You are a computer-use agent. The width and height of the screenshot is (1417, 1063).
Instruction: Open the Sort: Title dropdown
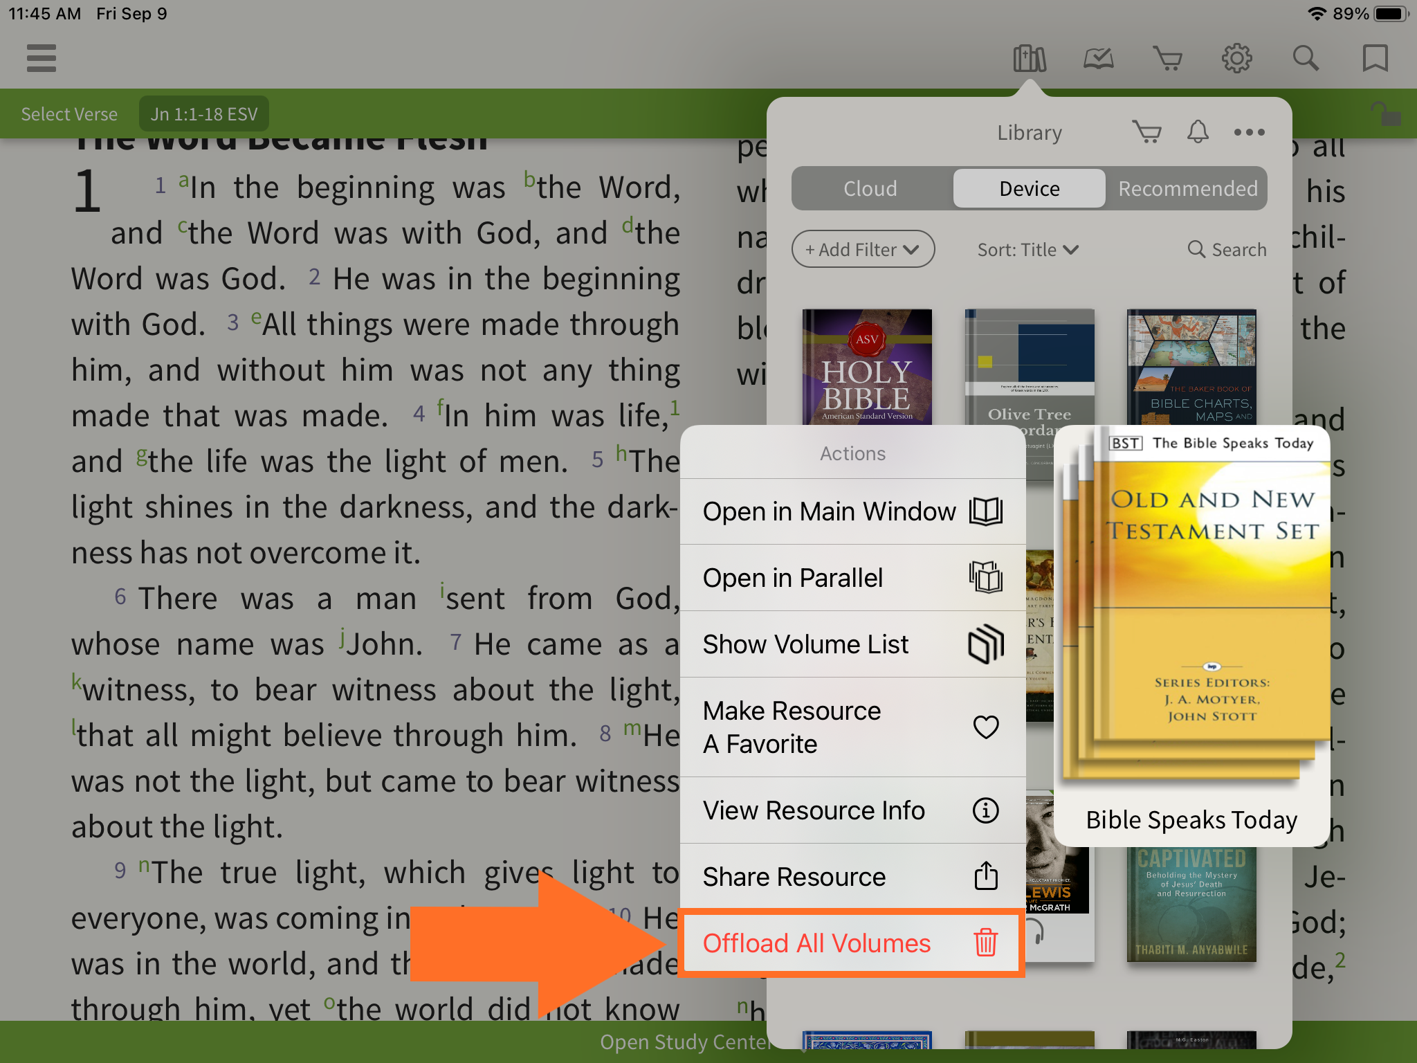pos(1028,249)
